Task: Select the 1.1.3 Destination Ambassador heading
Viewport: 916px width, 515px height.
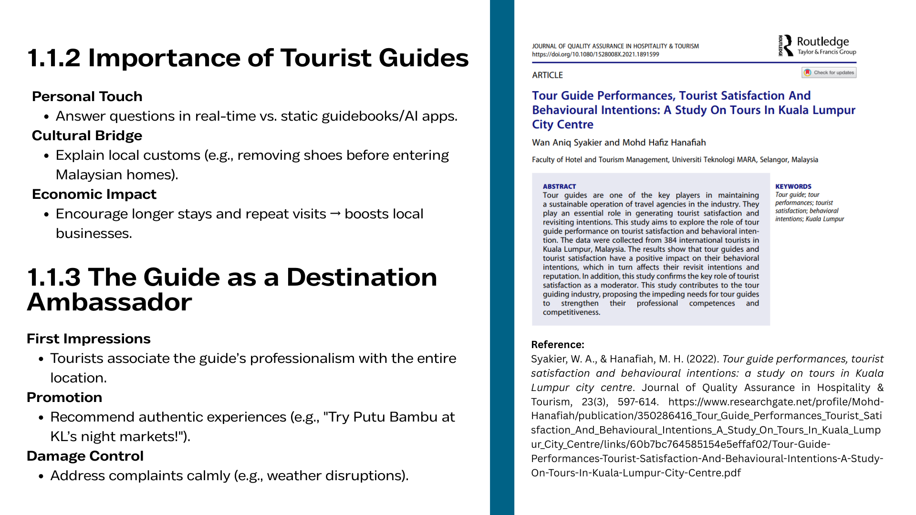Action: click(232, 289)
